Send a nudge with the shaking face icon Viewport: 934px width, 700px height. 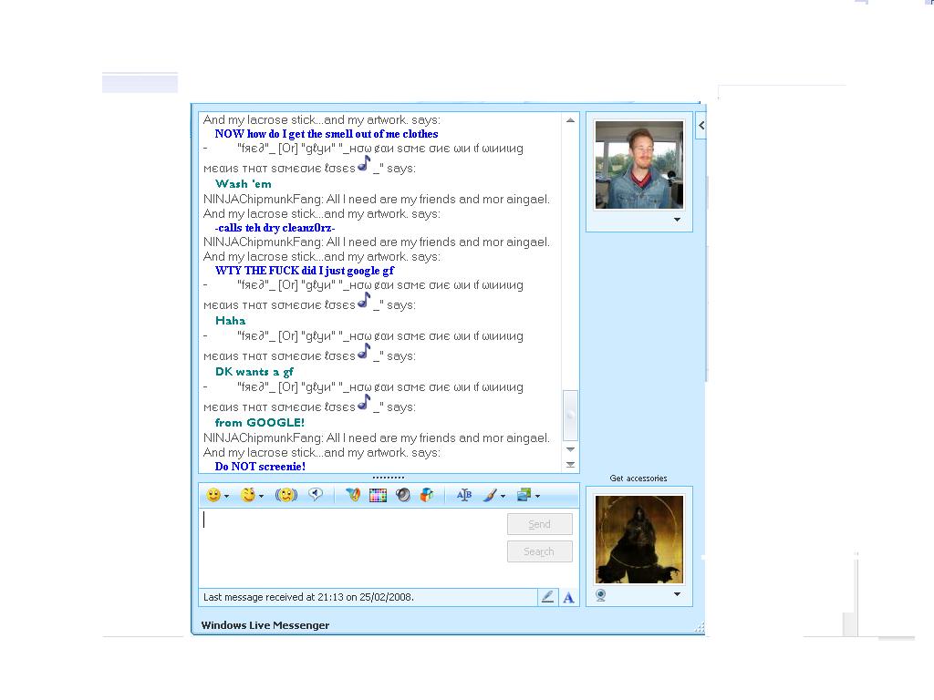tap(285, 495)
